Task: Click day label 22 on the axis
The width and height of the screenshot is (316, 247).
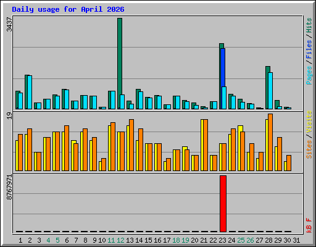Action: click(213, 240)
